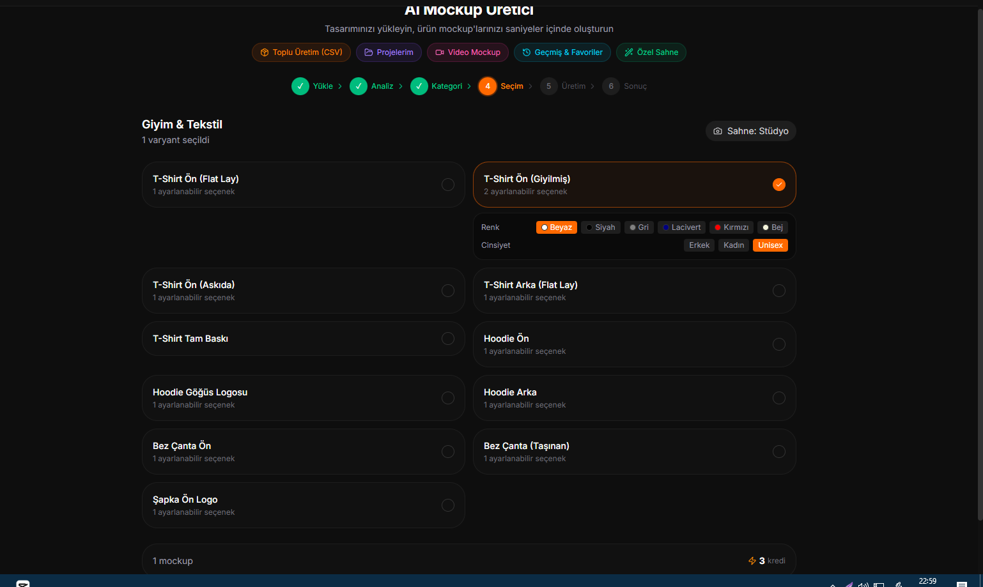The image size is (983, 587).
Task: Click the Giyim & Tekstil heading
Action: 182,125
